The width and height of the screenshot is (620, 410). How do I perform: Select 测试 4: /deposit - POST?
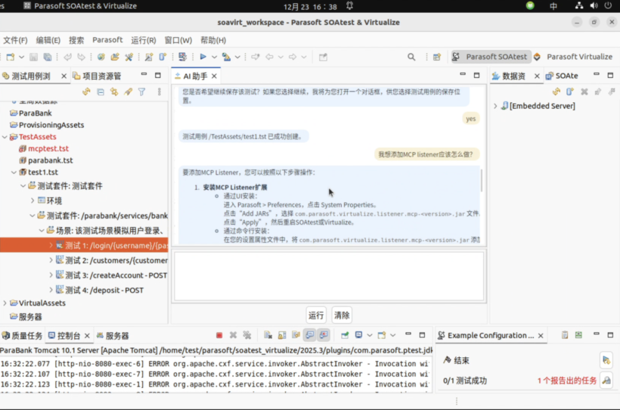pos(100,290)
